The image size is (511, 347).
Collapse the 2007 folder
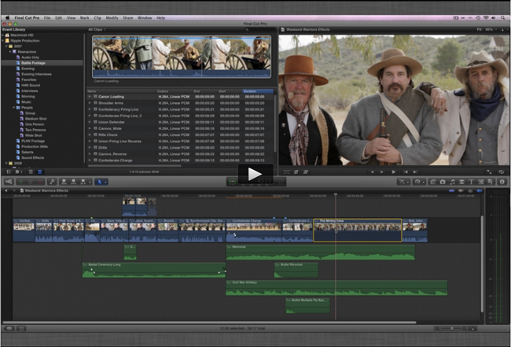pyautogui.click(x=6, y=46)
